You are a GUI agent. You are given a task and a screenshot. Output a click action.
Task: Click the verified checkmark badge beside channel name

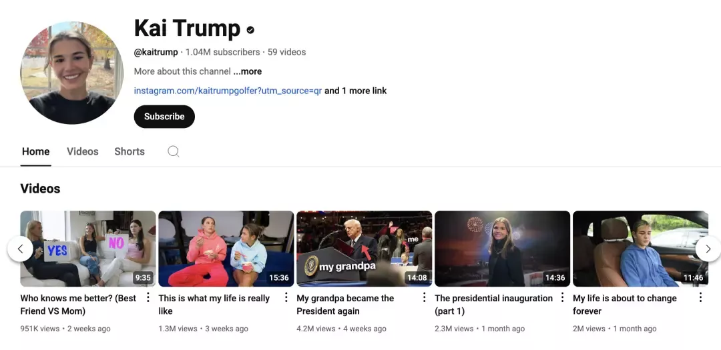[x=250, y=30]
